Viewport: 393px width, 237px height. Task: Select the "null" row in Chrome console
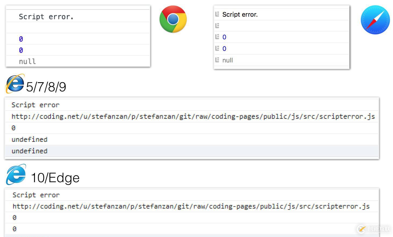(27, 62)
